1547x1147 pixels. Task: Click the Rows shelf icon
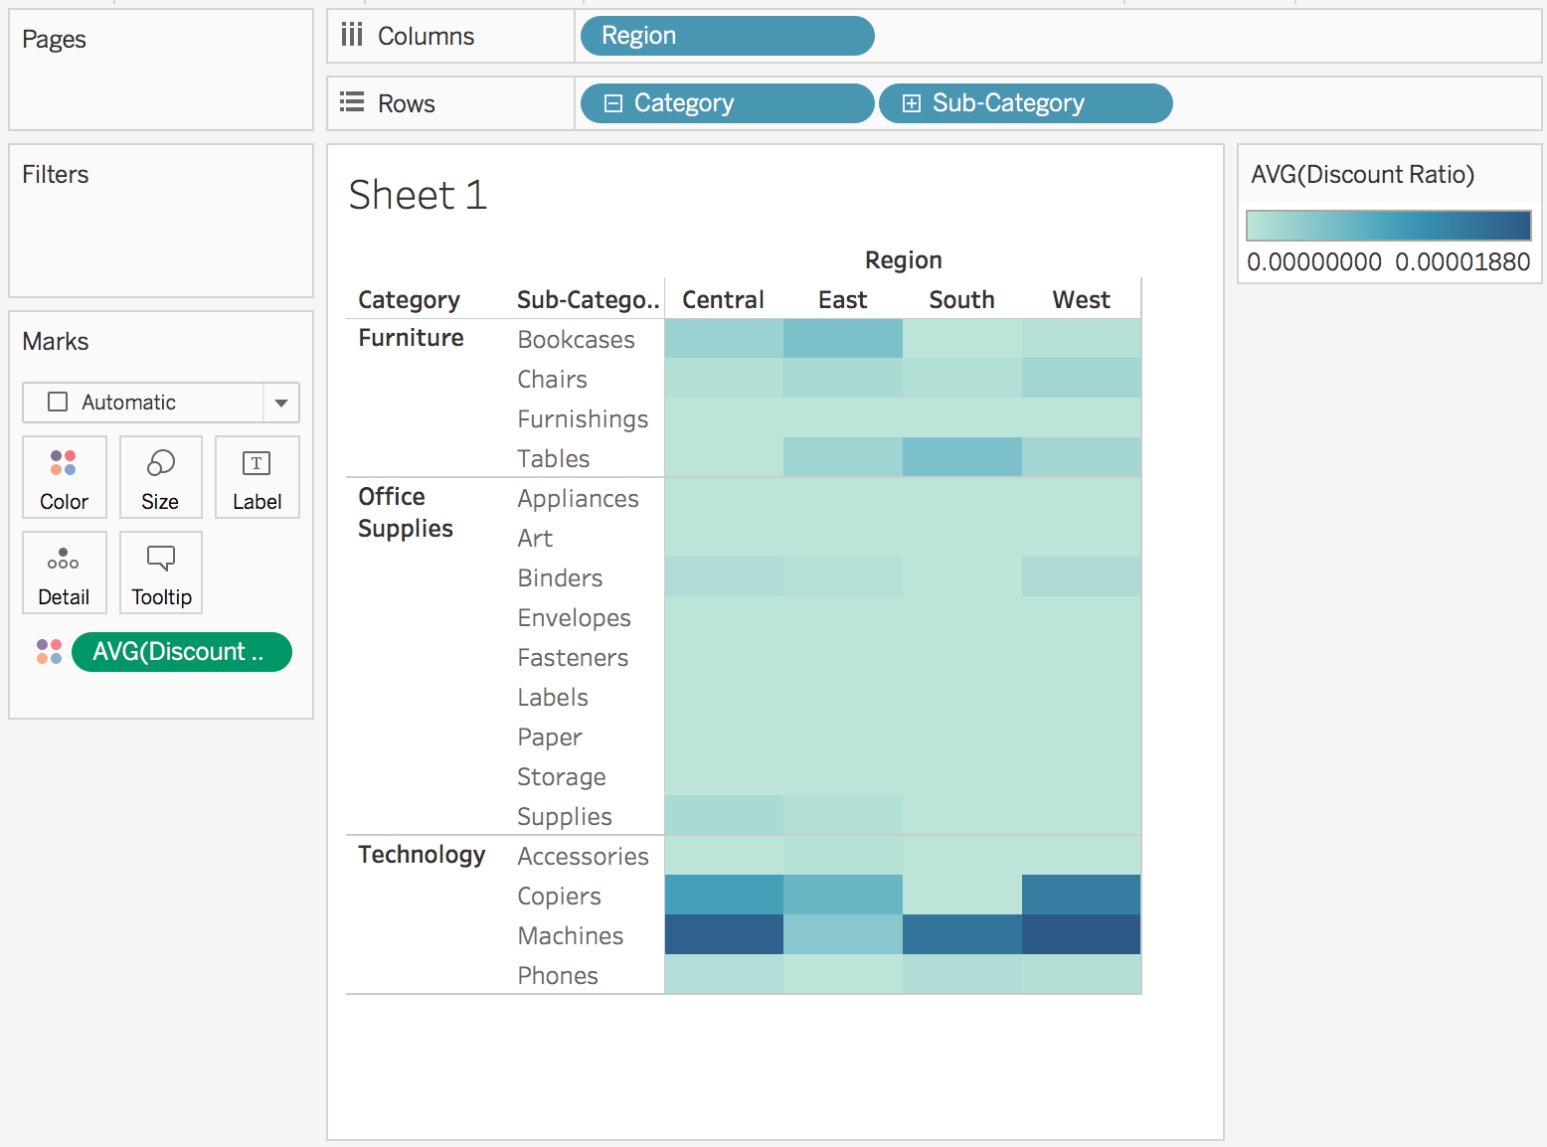coord(352,102)
